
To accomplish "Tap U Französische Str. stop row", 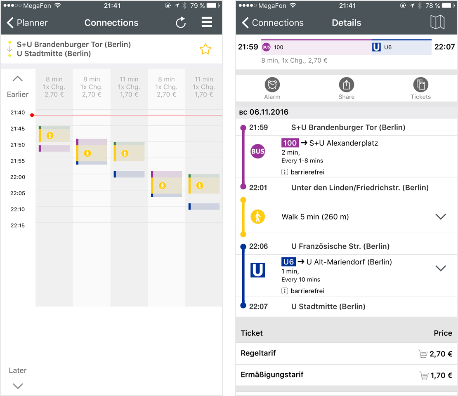I will pyautogui.click(x=347, y=246).
